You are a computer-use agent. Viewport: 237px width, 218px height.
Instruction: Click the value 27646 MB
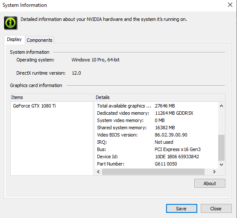pyautogui.click(x=165, y=106)
